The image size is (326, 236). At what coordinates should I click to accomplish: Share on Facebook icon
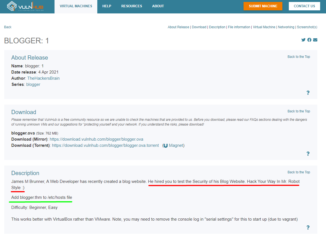click(310, 40)
